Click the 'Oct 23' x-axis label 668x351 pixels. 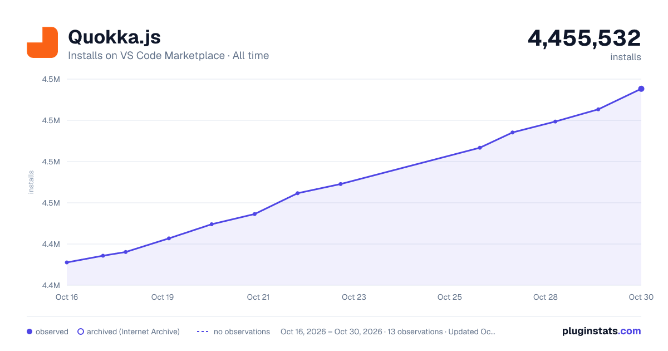click(354, 297)
